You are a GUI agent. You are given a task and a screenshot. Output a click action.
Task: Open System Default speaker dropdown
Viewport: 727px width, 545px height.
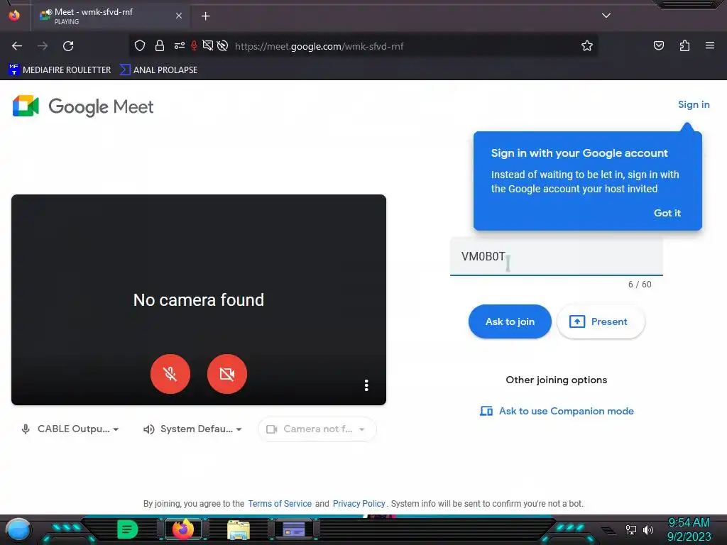(193, 429)
